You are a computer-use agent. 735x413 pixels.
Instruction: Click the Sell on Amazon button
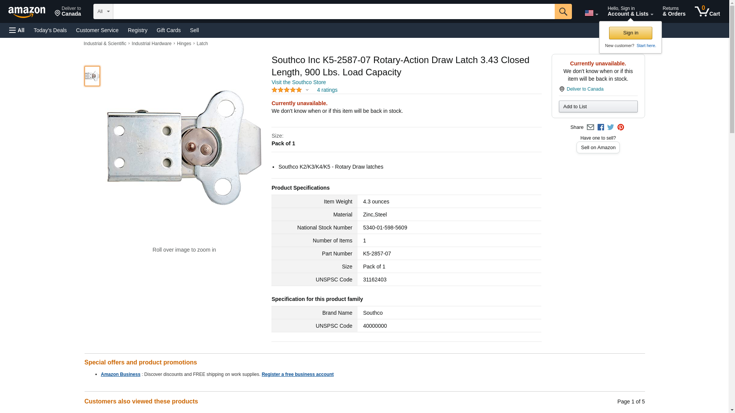[x=598, y=148]
